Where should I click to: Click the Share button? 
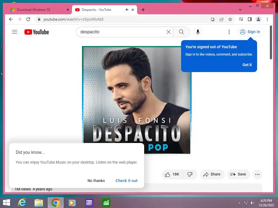[212, 174]
